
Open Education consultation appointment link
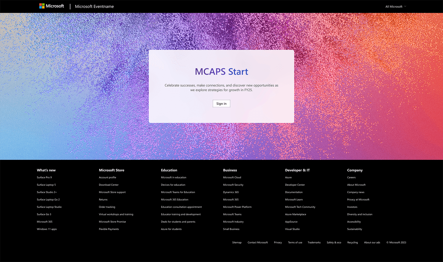click(181, 207)
